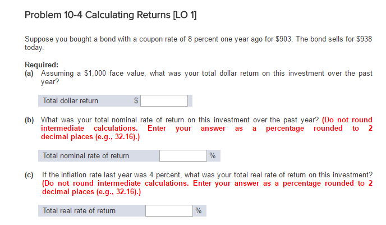This screenshot has height=225, width=386.
Task: Click the $1,000 face value question text
Action: (x=206, y=77)
